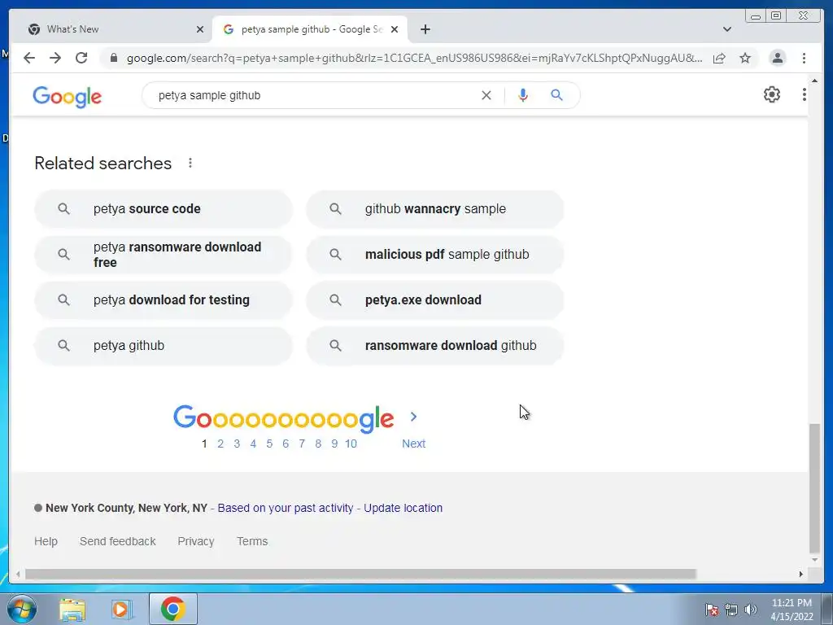Click the Next results link

tap(413, 444)
